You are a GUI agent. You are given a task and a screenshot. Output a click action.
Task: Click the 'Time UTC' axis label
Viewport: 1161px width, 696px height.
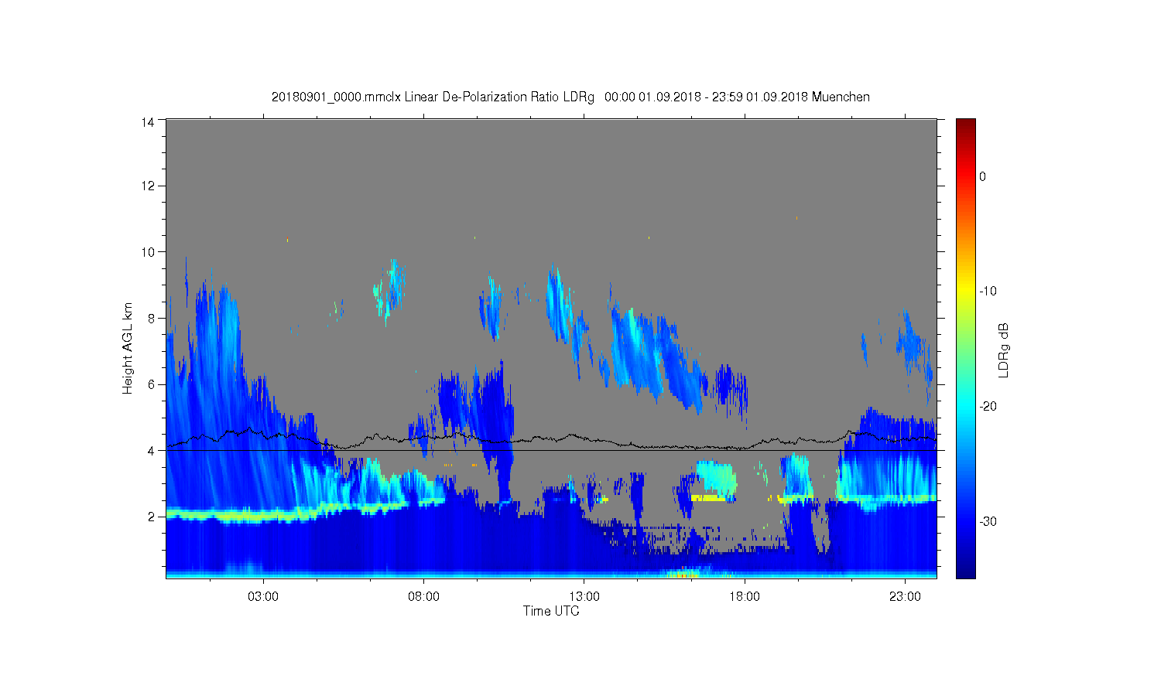click(551, 611)
